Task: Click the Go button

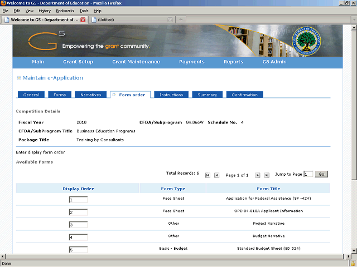Action: point(321,174)
